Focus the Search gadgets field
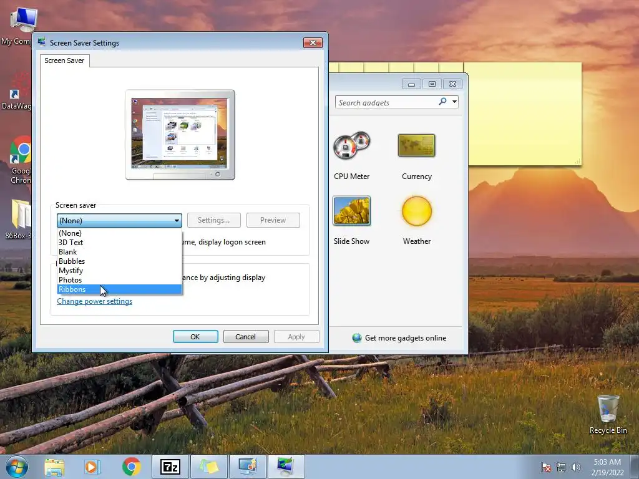Image resolution: width=639 pixels, height=479 pixels. click(386, 102)
